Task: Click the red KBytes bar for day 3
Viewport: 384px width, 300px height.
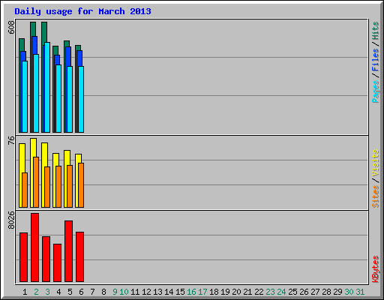Action: tap(46, 259)
